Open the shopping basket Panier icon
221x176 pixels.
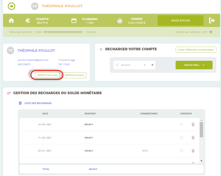(x=120, y=21)
